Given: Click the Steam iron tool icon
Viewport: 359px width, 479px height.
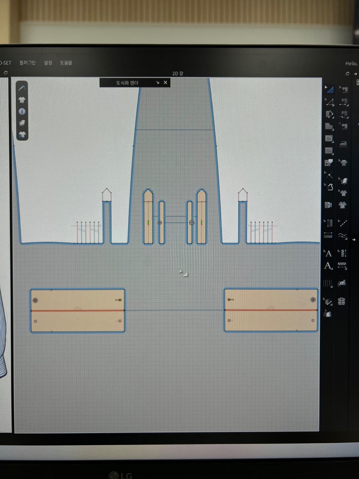Looking at the screenshot, I should 343,144.
